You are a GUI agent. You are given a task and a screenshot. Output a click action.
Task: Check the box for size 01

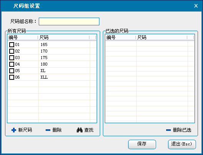coord(12,45)
